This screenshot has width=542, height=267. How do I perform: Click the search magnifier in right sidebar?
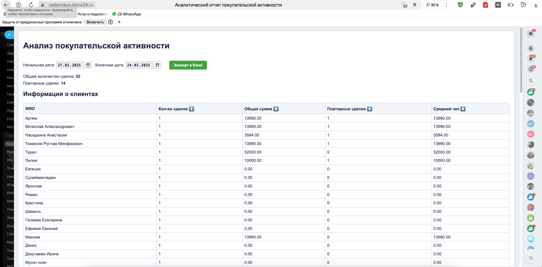click(531, 81)
